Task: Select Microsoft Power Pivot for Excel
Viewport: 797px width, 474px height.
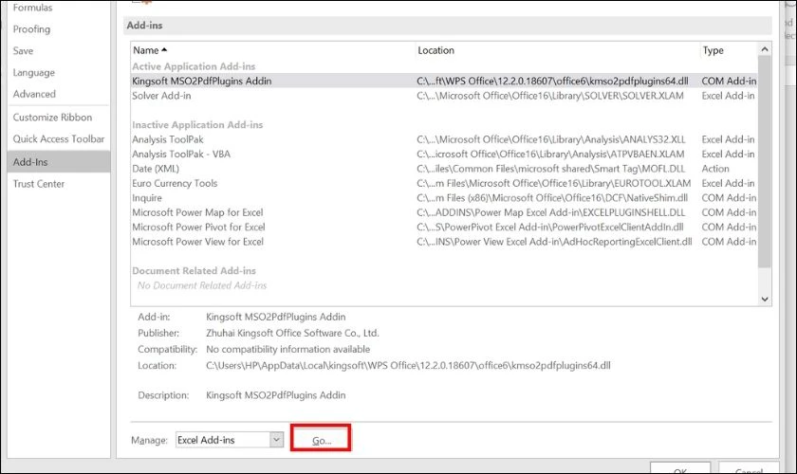Action: (x=444, y=228)
